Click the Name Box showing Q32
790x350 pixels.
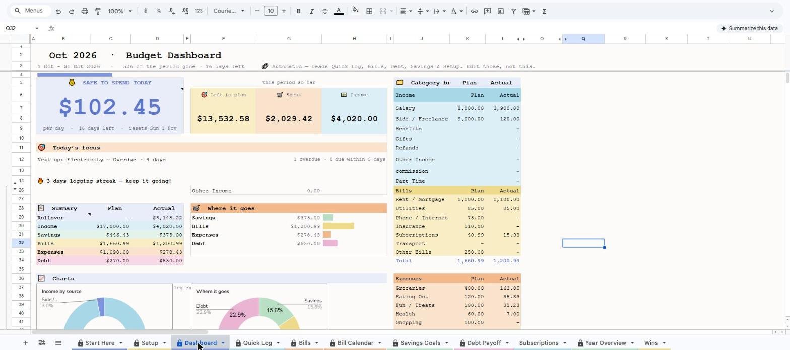tap(17, 28)
